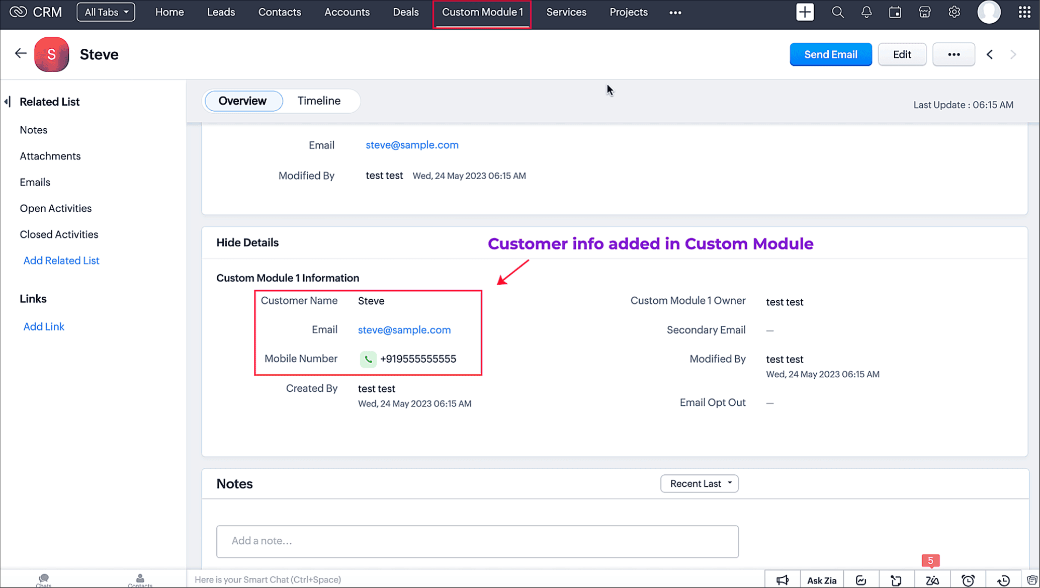The width and height of the screenshot is (1040, 588).
Task: Click the Send Email button
Action: [x=830, y=54]
